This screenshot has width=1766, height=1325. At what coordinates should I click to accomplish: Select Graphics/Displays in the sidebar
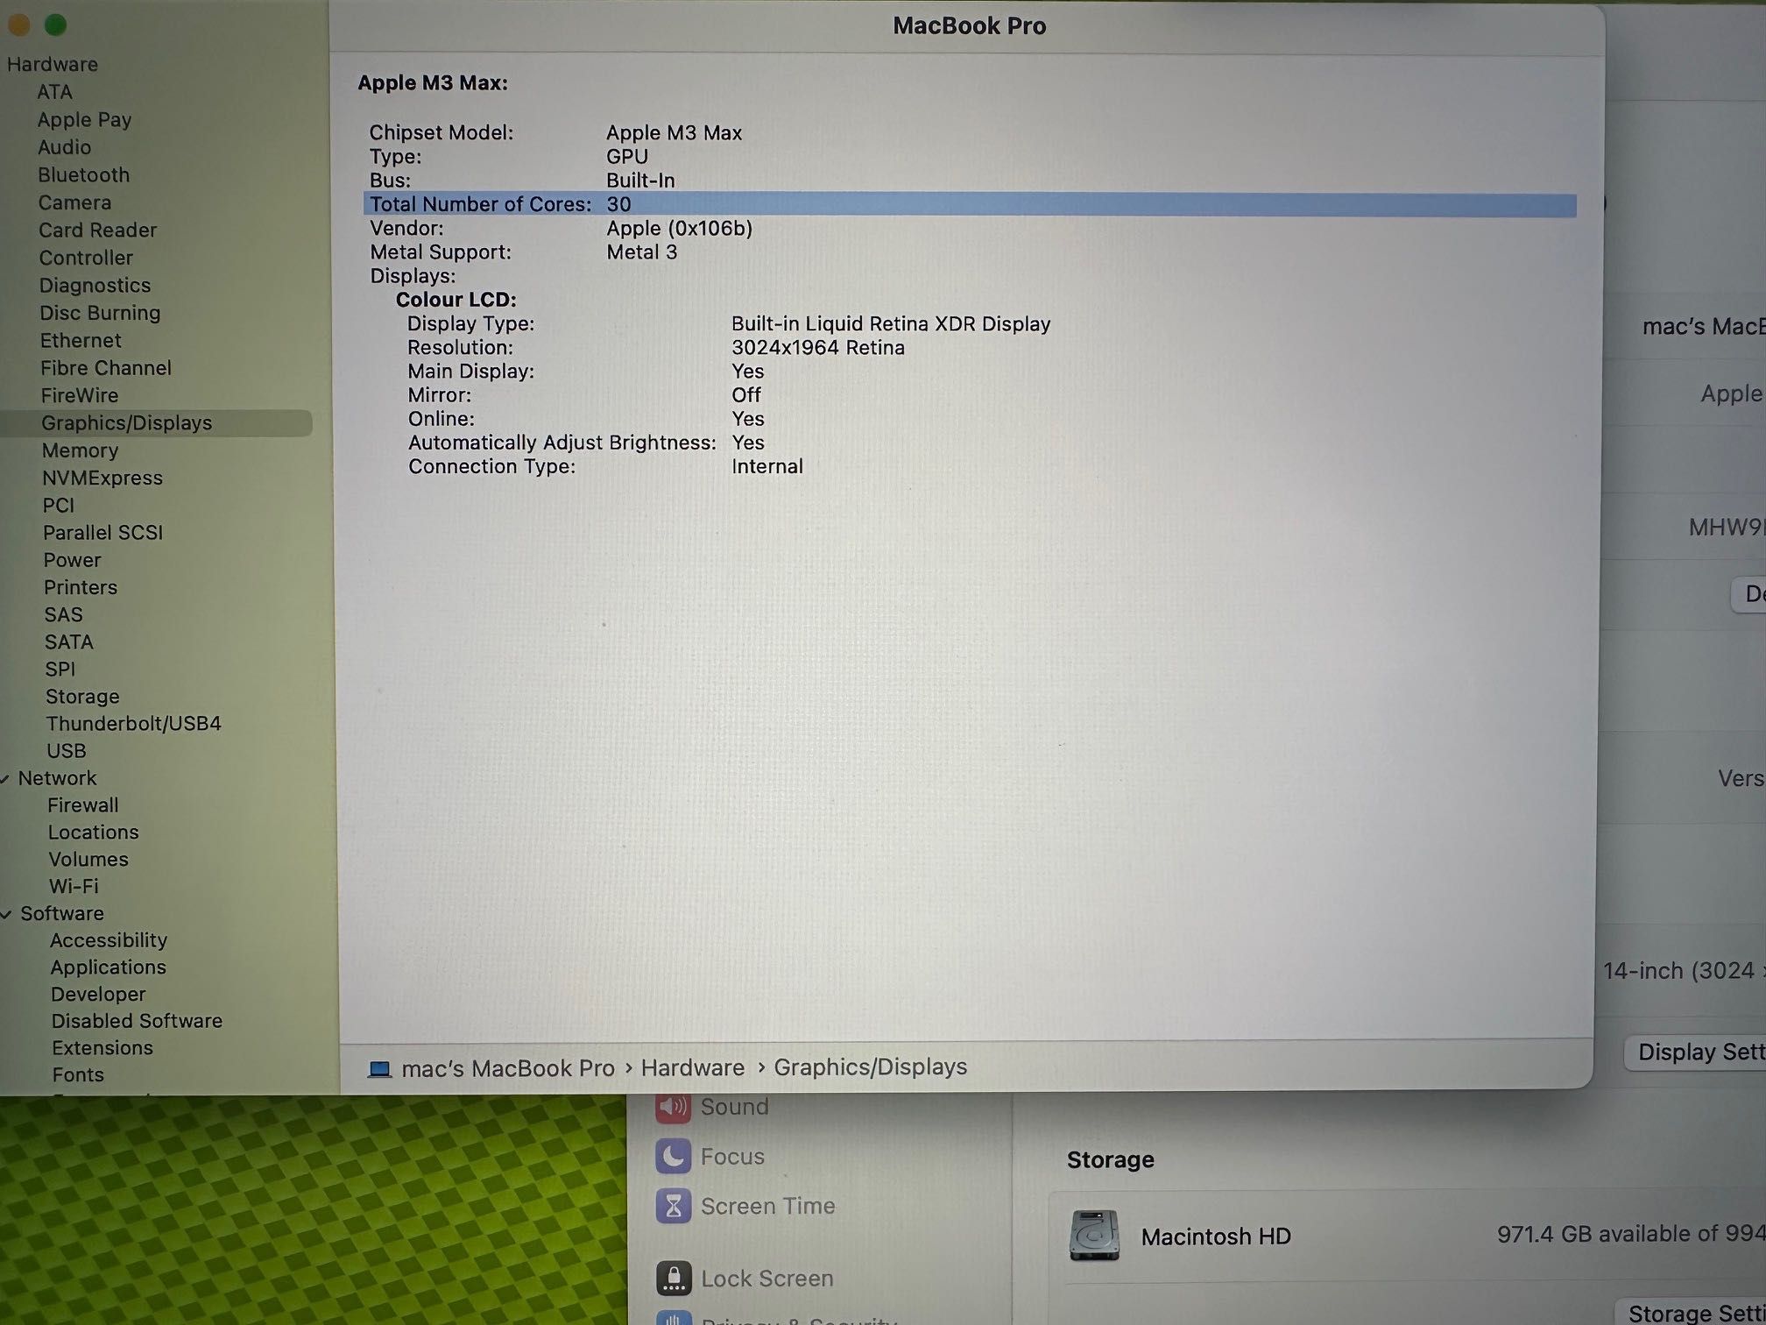pyautogui.click(x=156, y=422)
